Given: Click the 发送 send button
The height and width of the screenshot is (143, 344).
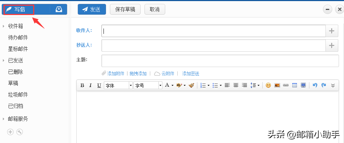Looking at the screenshot, I should click(92, 10).
